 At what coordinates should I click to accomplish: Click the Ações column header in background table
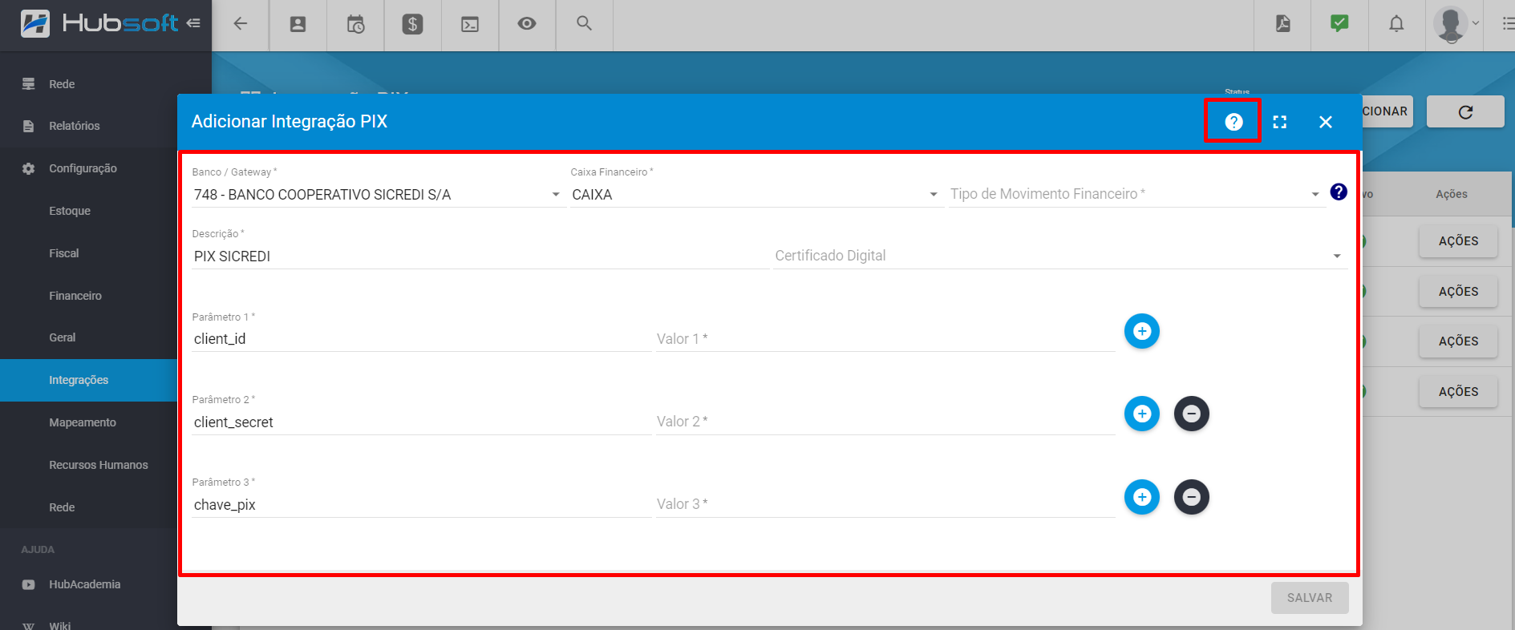pyautogui.click(x=1452, y=194)
